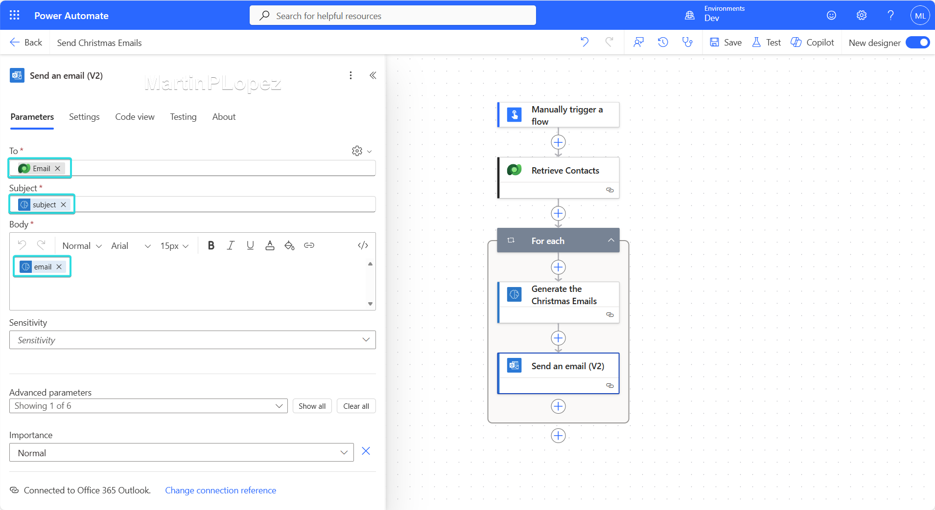Toggle italic formatting in body editor

(x=231, y=245)
